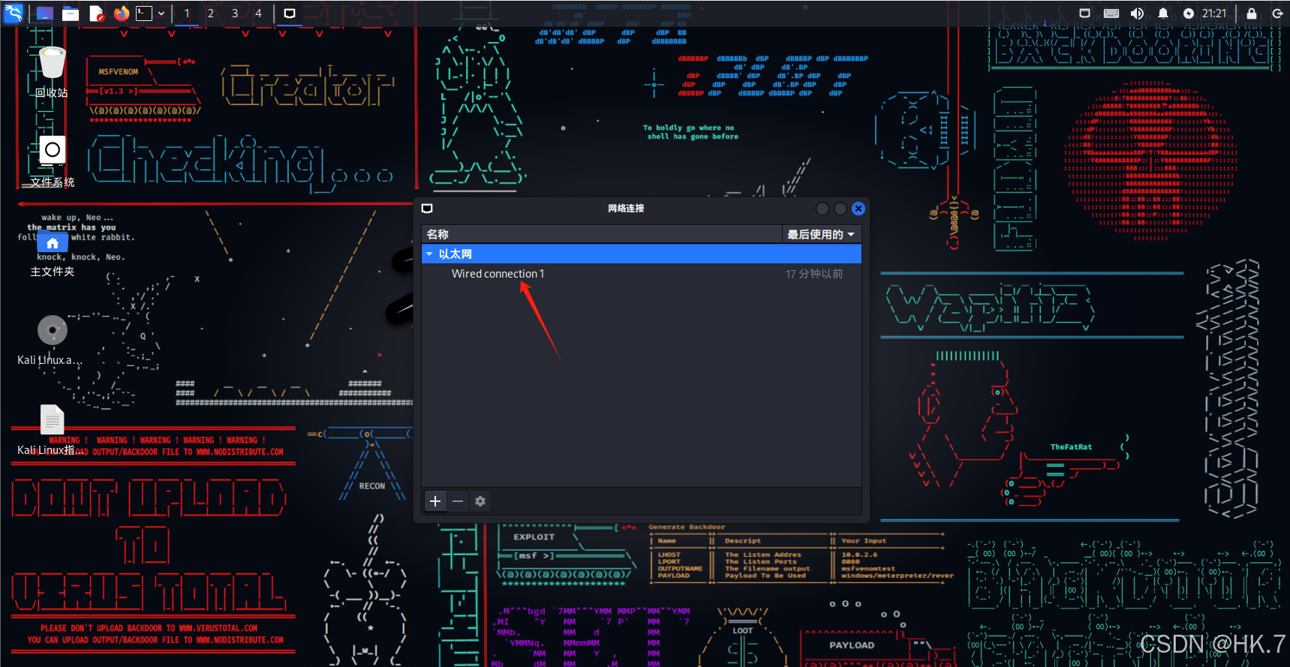Screen dimensions: 1290x667
Task: Click the 21:21 panel clock
Action: pos(1214,14)
